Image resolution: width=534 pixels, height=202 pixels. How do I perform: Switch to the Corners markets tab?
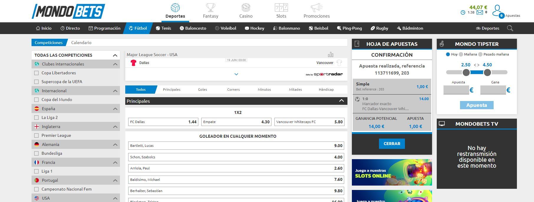(233, 90)
